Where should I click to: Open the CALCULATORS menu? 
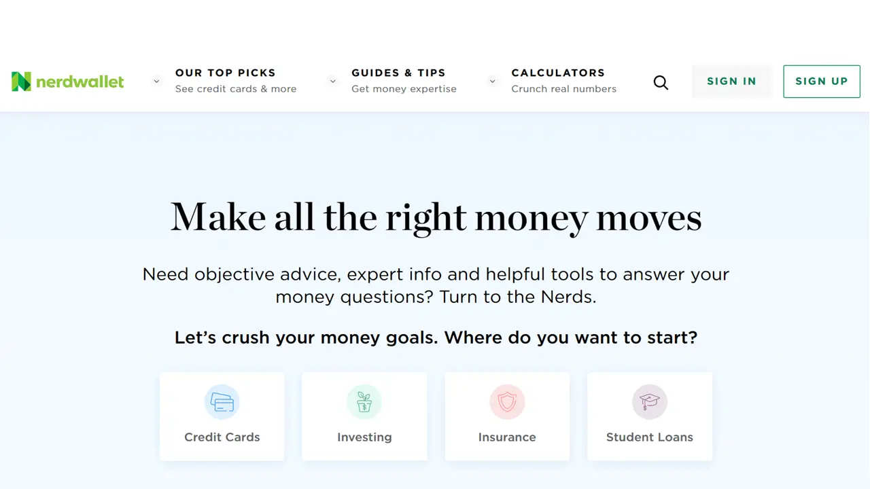[558, 73]
